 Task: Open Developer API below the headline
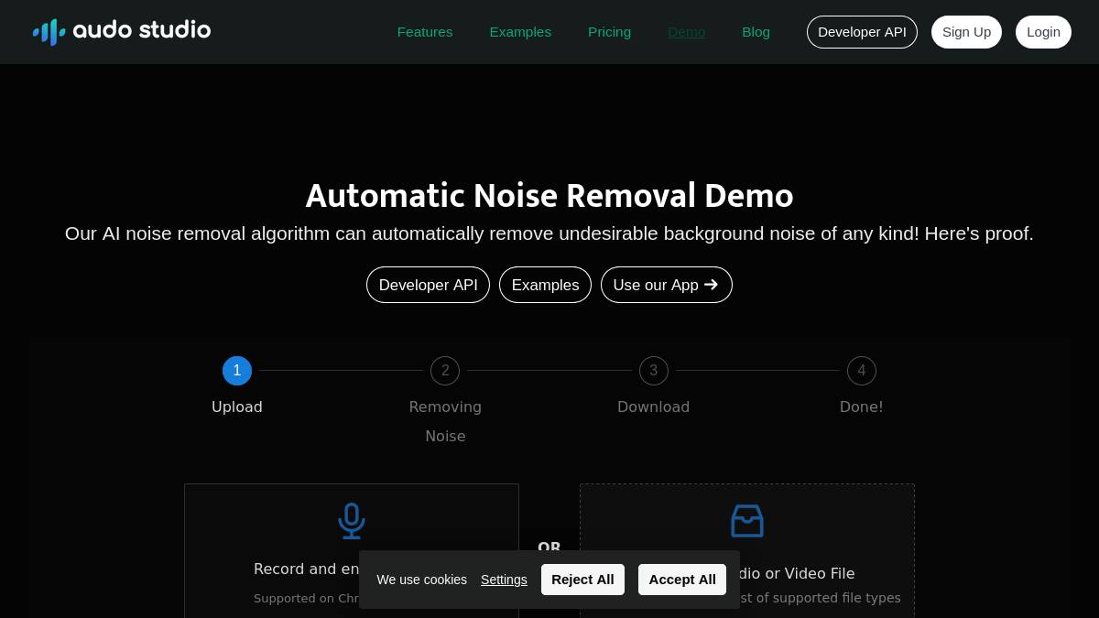pos(428,285)
